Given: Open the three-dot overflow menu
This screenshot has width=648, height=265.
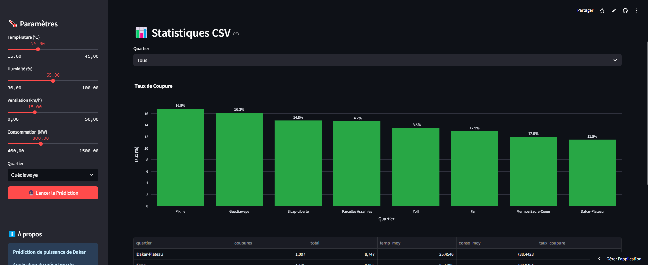Looking at the screenshot, I should coord(637,11).
